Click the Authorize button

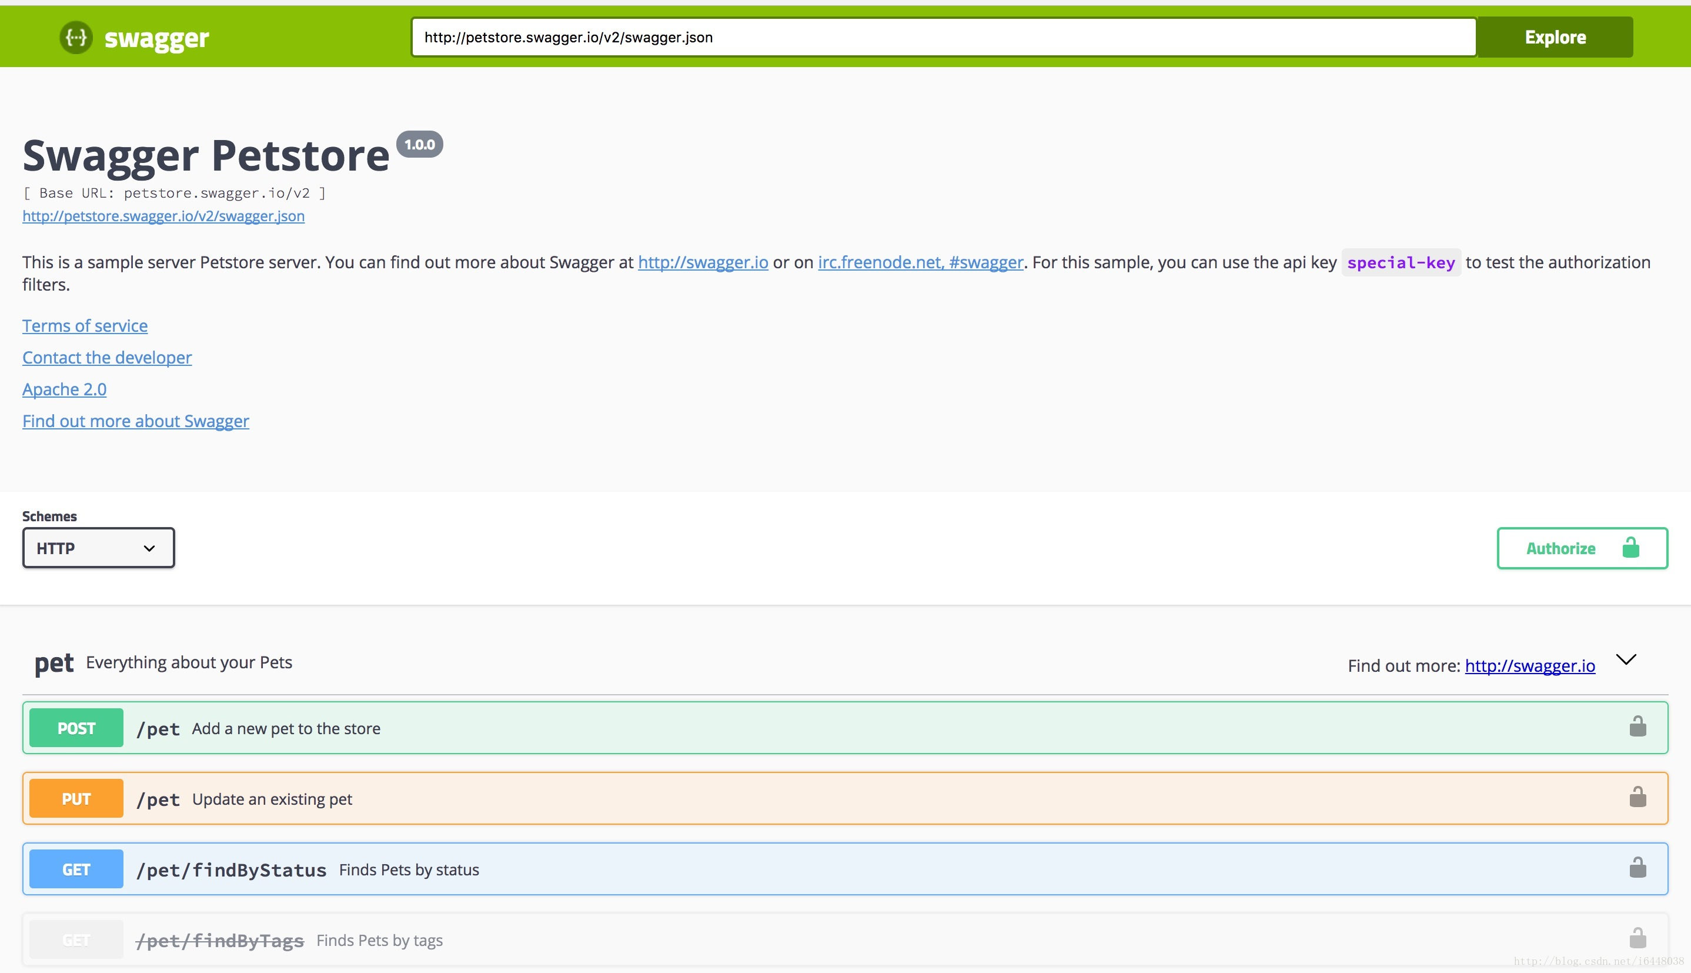[1561, 547]
